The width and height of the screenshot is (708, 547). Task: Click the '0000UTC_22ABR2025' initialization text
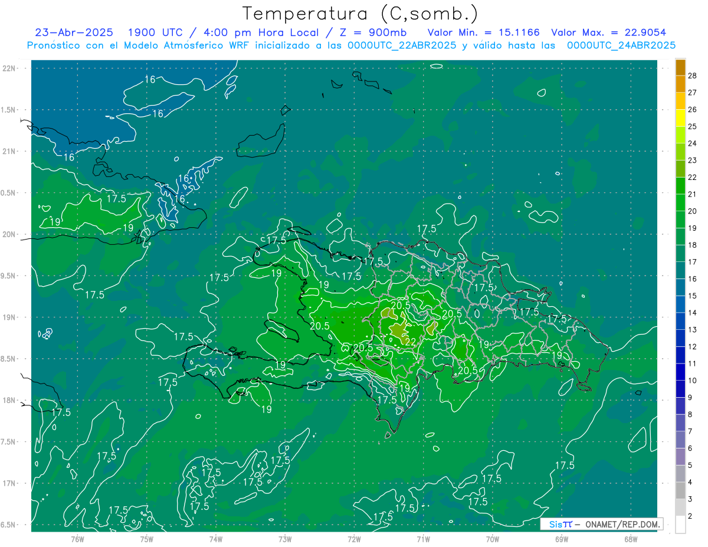point(402,45)
